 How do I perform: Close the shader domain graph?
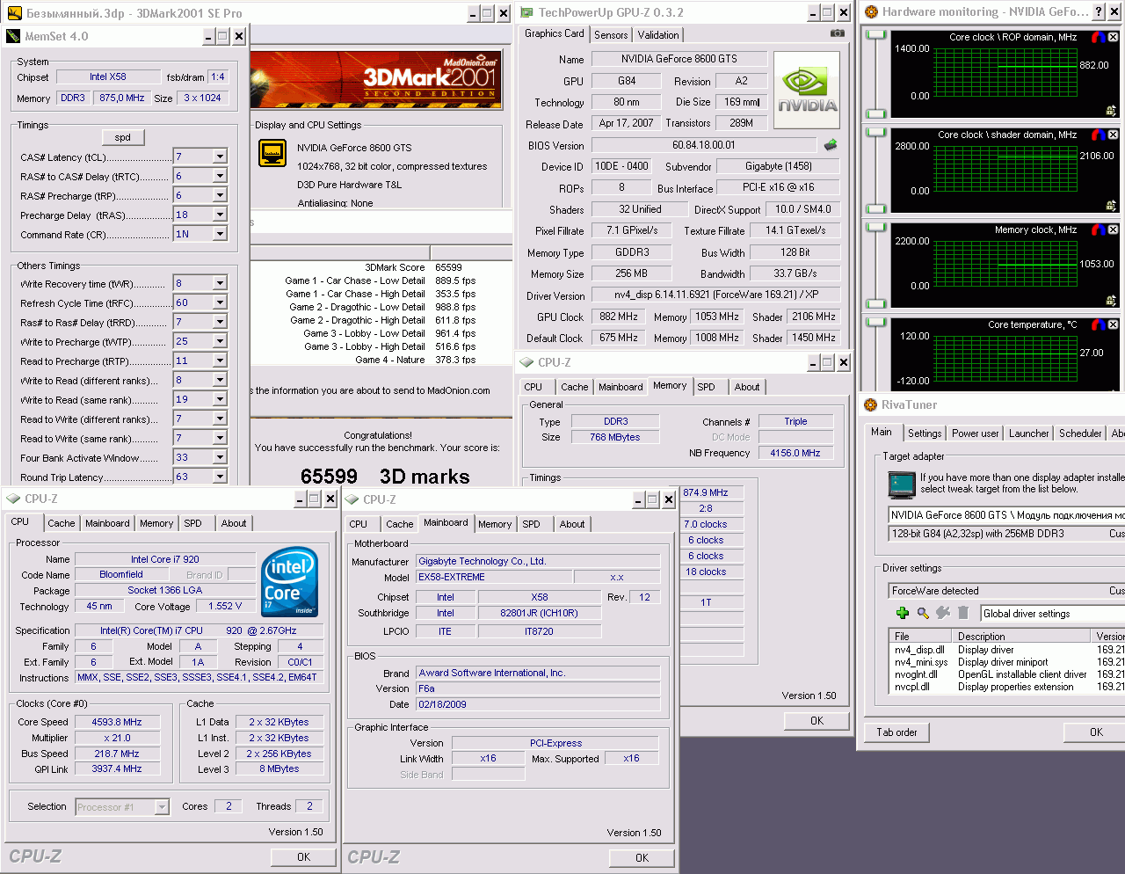(x=1113, y=135)
